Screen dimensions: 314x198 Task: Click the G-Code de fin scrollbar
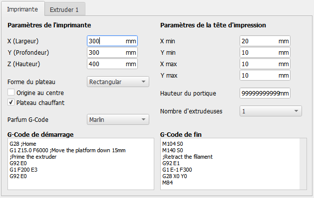[x=303, y=164]
